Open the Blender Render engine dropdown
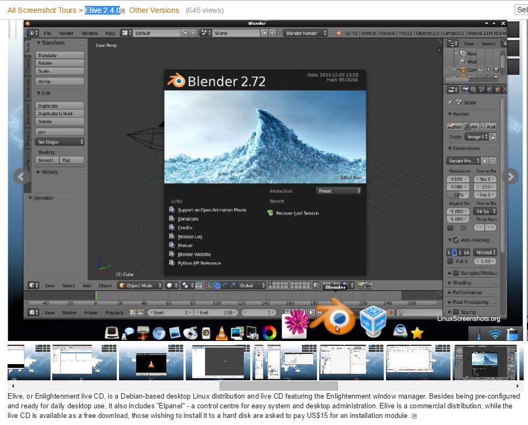 pos(306,33)
